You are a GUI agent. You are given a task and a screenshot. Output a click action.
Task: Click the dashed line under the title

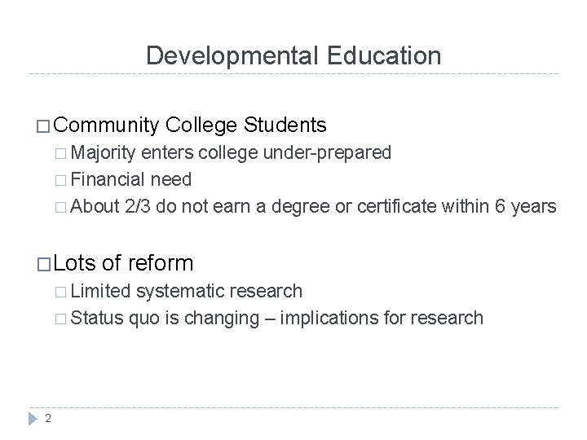(293, 74)
